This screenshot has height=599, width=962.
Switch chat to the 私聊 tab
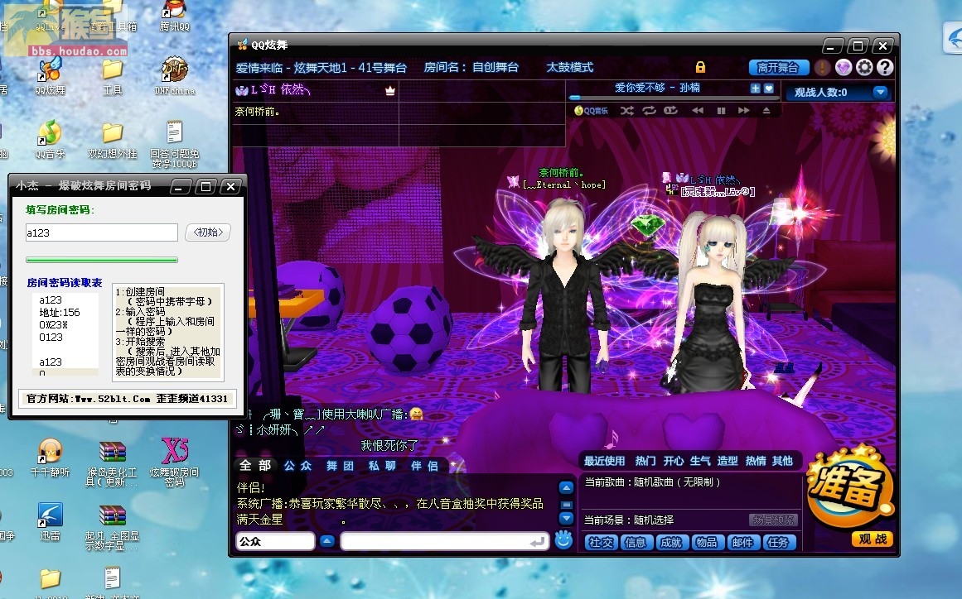pyautogui.click(x=382, y=466)
